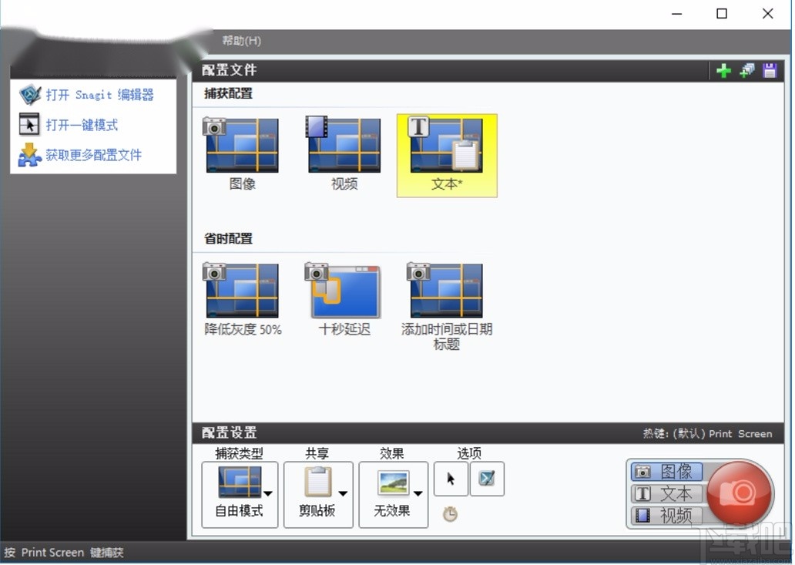Screen dimensions: 795x565
Task: Save profile with purple floppy icon
Action: click(x=770, y=70)
